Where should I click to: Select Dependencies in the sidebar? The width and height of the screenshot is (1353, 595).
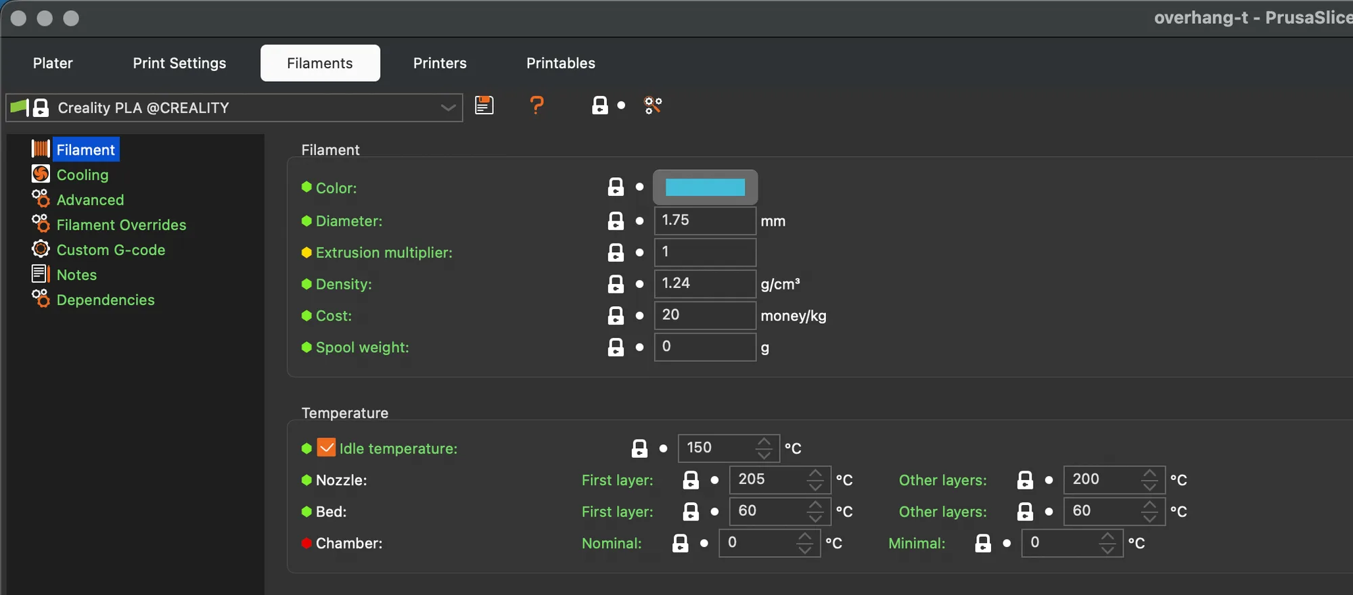(106, 300)
